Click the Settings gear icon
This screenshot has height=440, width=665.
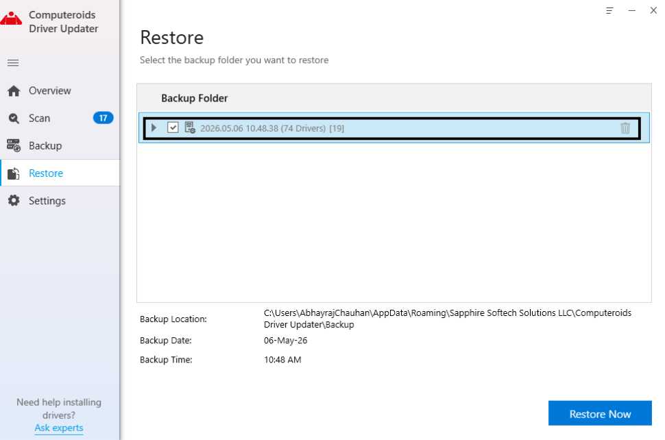point(14,201)
